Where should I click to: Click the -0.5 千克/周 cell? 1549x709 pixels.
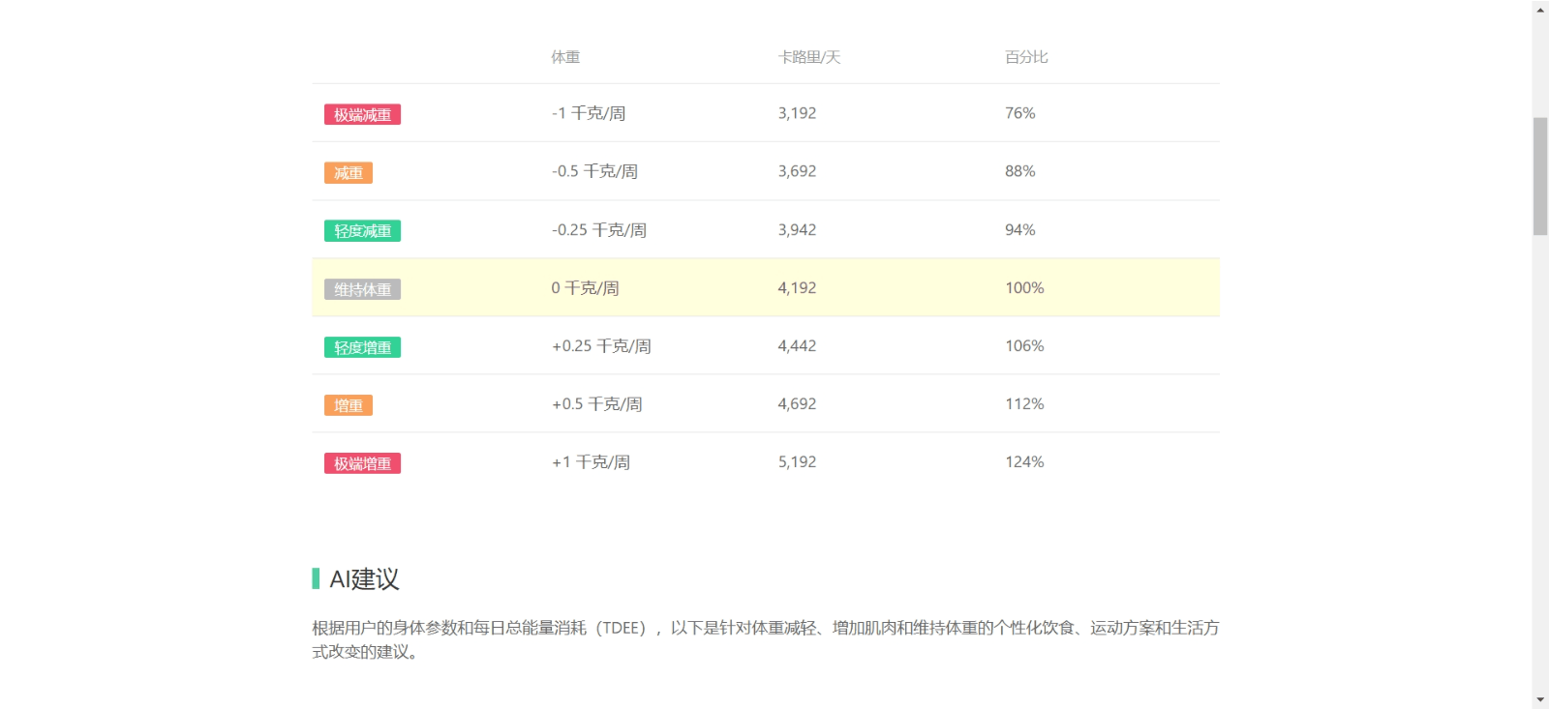click(594, 171)
